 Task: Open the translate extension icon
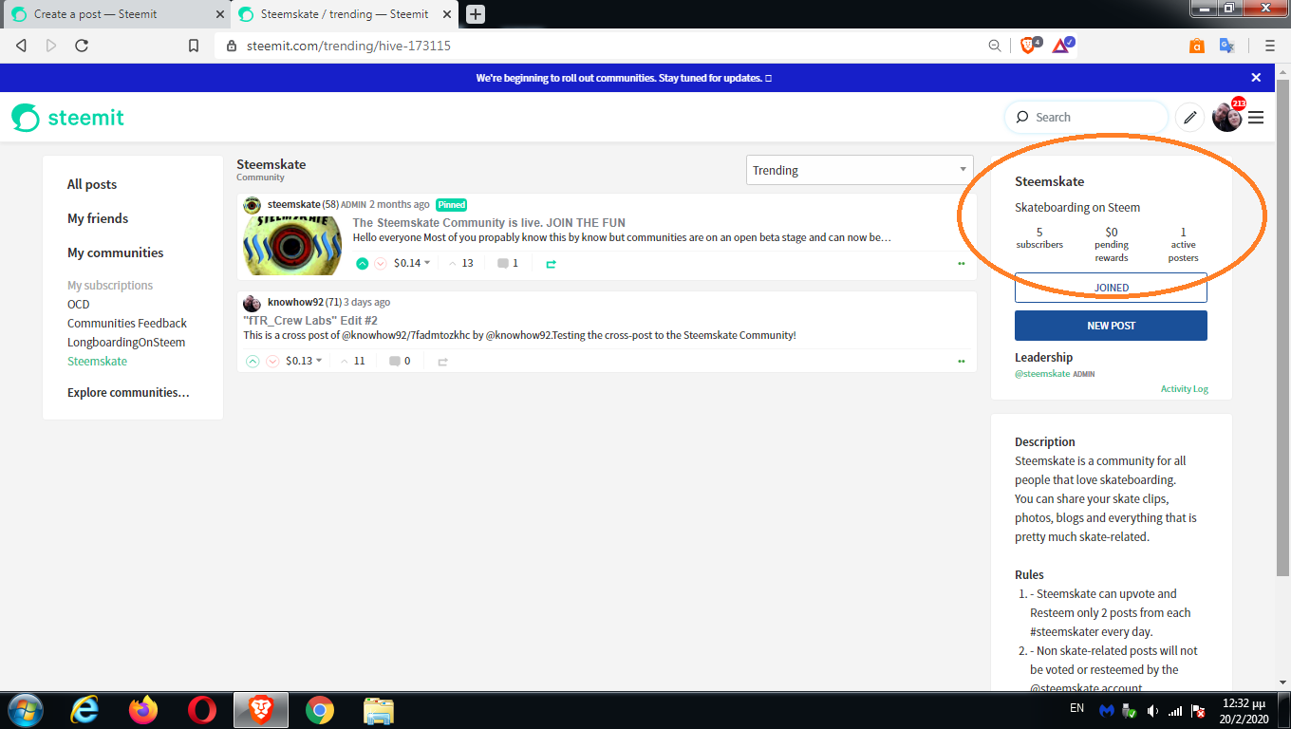[x=1226, y=46]
